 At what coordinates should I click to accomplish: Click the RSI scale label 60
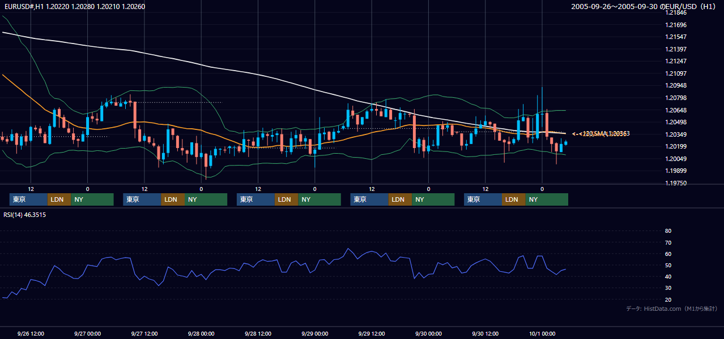click(668, 254)
